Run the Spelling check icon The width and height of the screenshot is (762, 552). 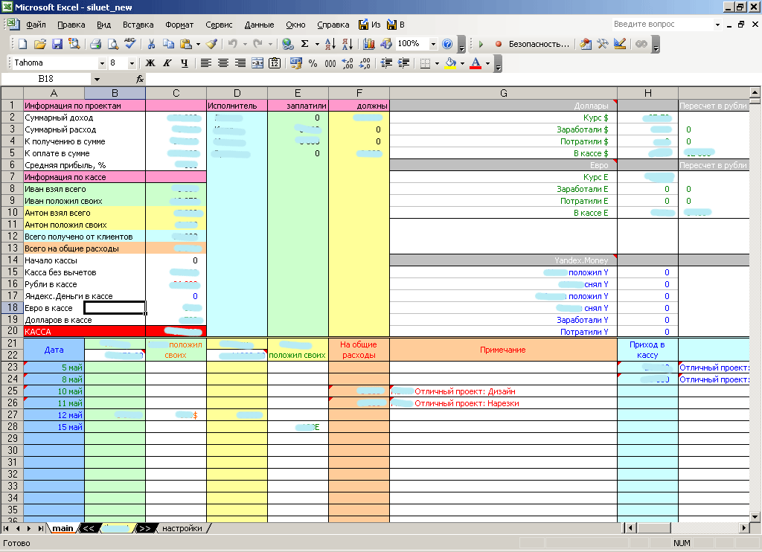129,44
